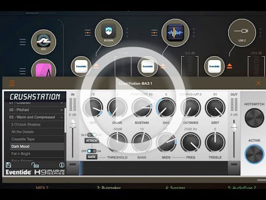Open the Eventide effect node under the waveform app
Screen dimensions: 266x200
click(x=148, y=66)
